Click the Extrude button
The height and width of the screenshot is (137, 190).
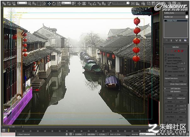(x=170, y=106)
